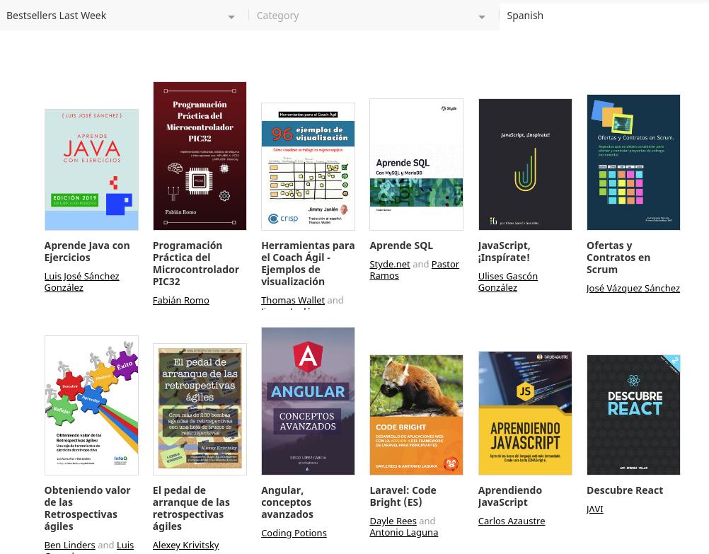Click Angular, conceptos avanzados title link
Image resolution: width=709 pixels, height=554 pixels.
tap(287, 502)
